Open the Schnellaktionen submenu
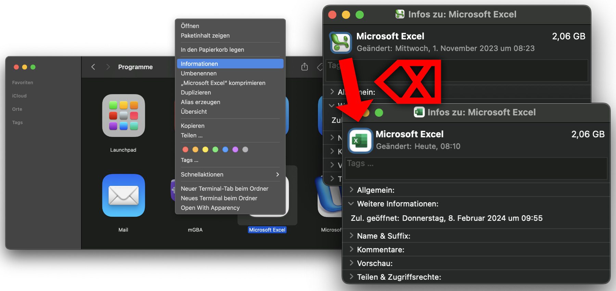Viewport: 616px width, 291px height. coord(230,174)
